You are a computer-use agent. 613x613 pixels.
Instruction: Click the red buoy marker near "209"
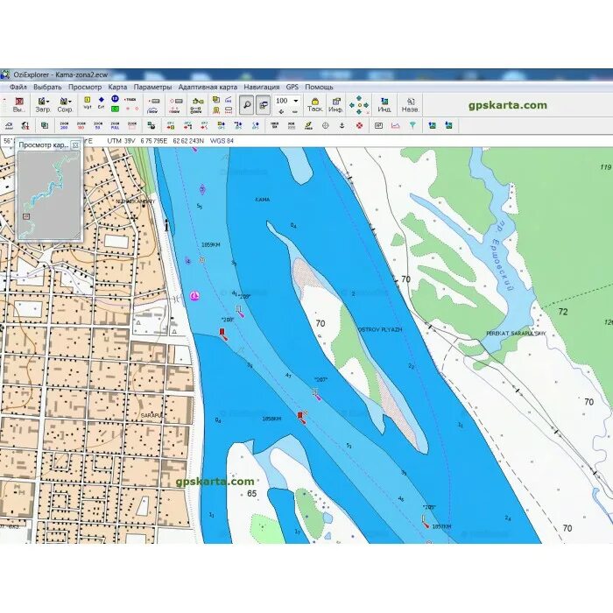[x=222, y=334]
